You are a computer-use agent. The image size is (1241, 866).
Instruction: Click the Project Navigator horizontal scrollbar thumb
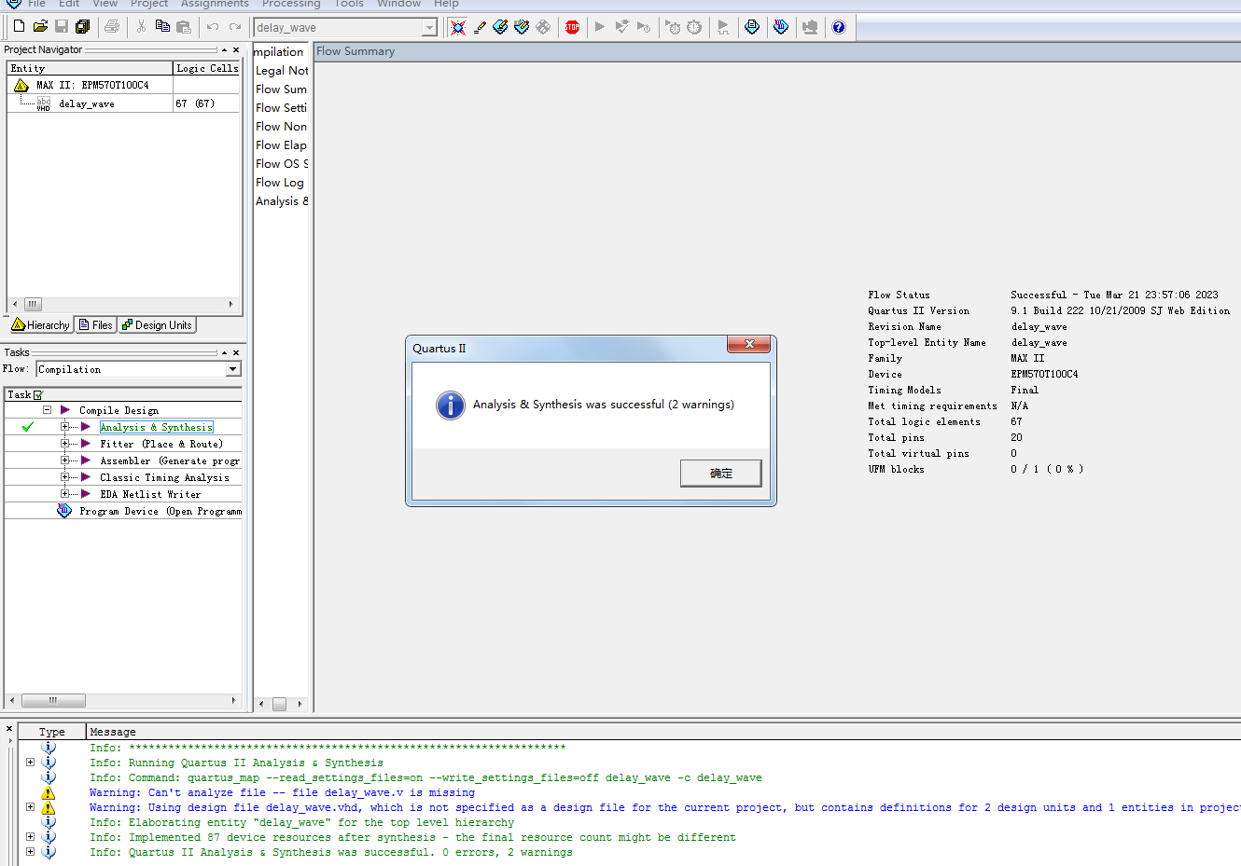pos(33,304)
